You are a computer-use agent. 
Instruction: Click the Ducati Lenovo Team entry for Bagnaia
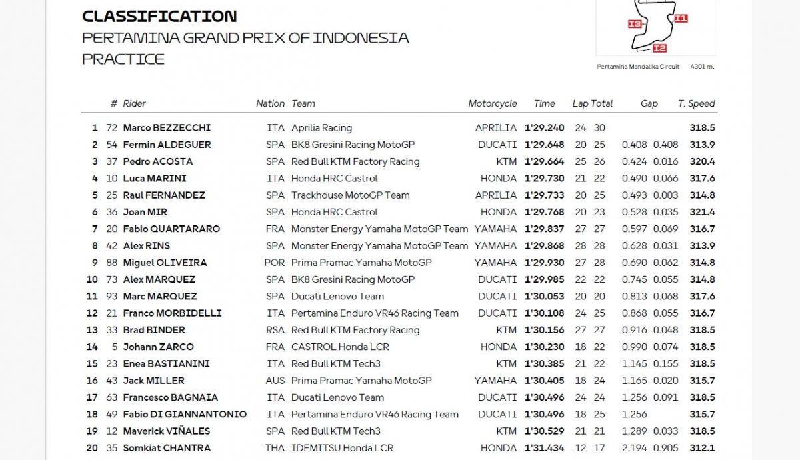pos(337,397)
